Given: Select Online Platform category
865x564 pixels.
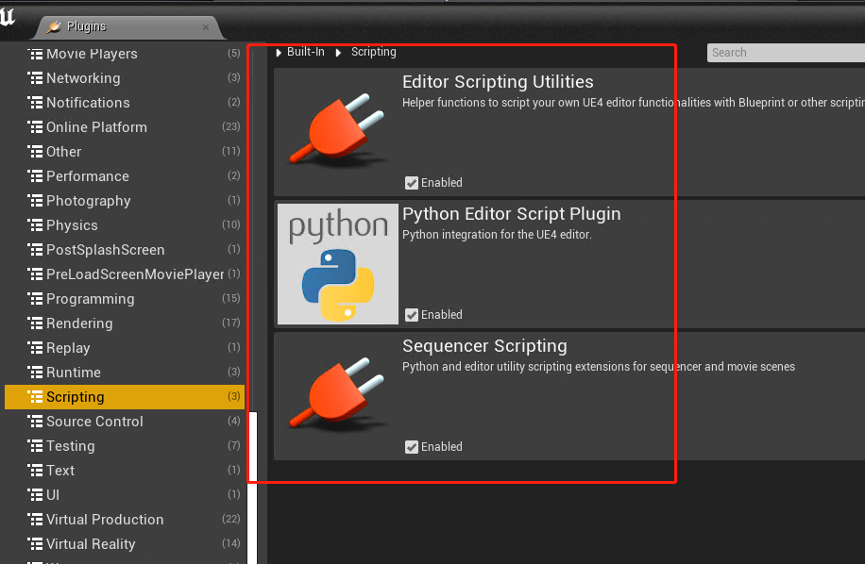Looking at the screenshot, I should [x=125, y=127].
